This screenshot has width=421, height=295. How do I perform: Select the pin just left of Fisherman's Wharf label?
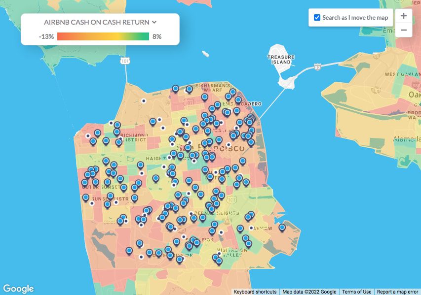pos(189,89)
